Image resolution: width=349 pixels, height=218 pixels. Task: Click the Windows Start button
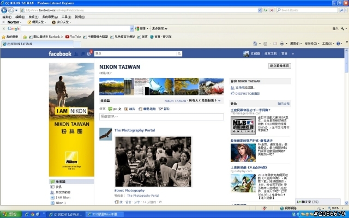click(x=10, y=214)
